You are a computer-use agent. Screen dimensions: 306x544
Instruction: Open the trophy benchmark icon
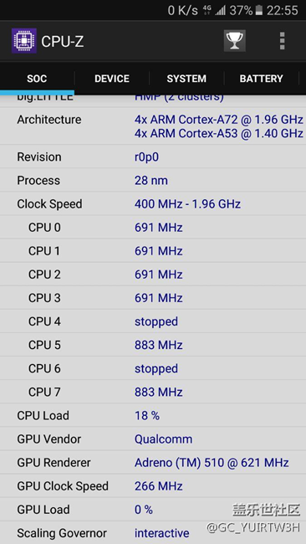click(235, 41)
